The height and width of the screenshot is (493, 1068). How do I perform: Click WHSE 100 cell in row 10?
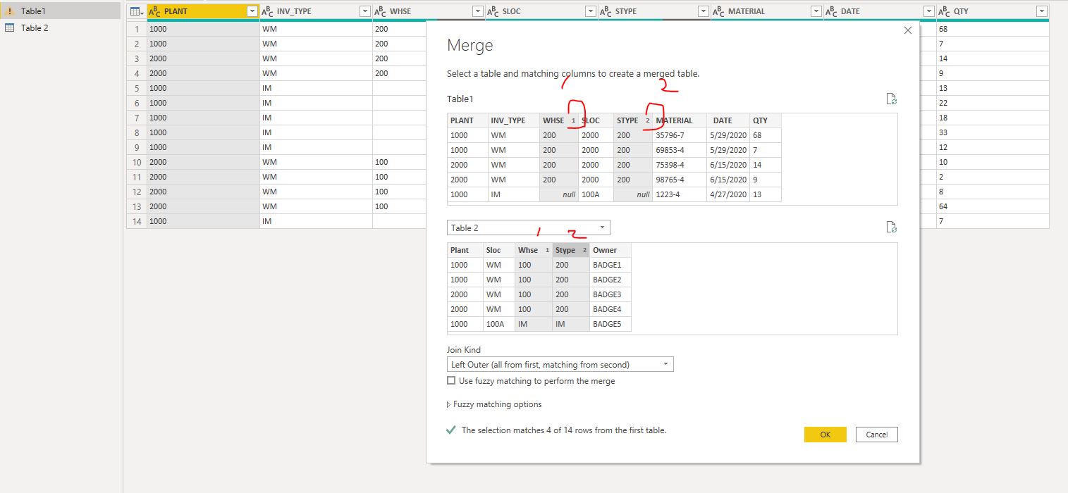coord(399,162)
